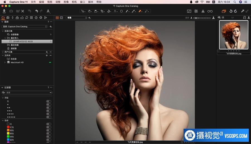Screen dimensions: 251x144
Task: Add a user collection with plus button
Action: click(47, 52)
